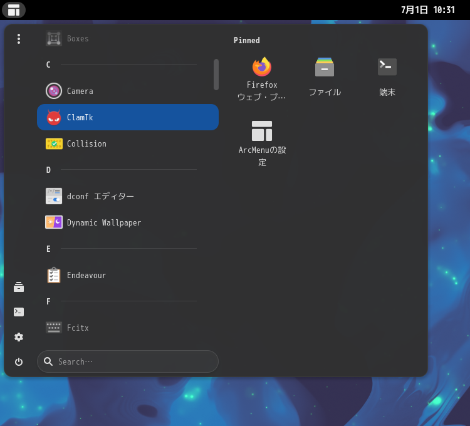Launch Dynamic Wallpaper app icon
470x426 pixels.
click(54, 222)
